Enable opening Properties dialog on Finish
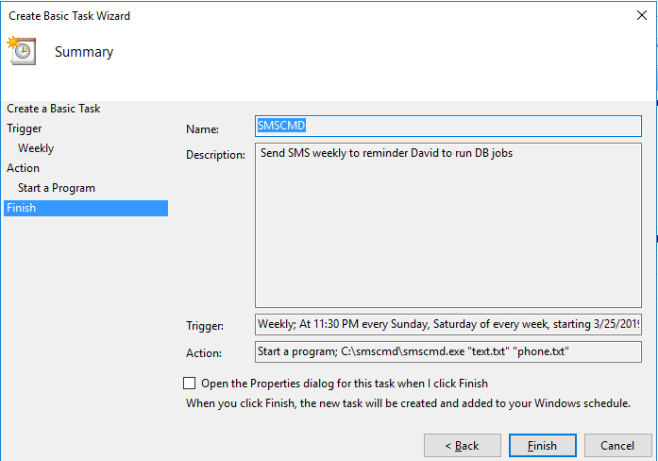The width and height of the screenshot is (658, 461). click(190, 384)
